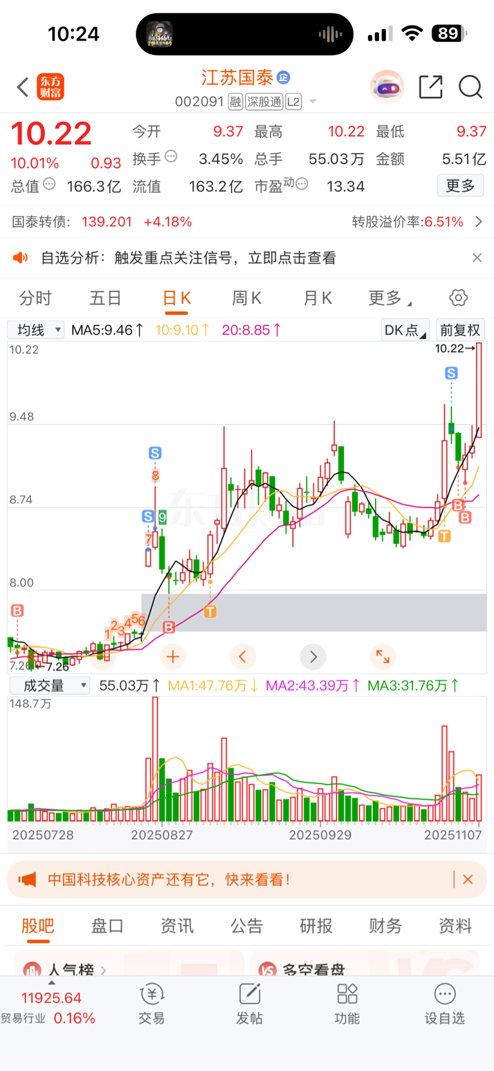Switch to the 五日 chart tab
The height and width of the screenshot is (1071, 494).
coord(105,298)
